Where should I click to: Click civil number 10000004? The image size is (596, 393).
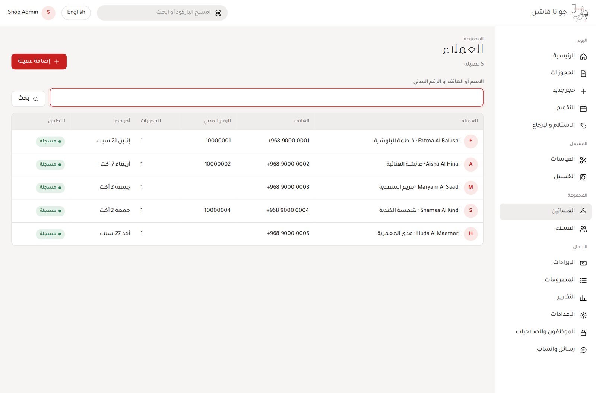[x=218, y=210]
